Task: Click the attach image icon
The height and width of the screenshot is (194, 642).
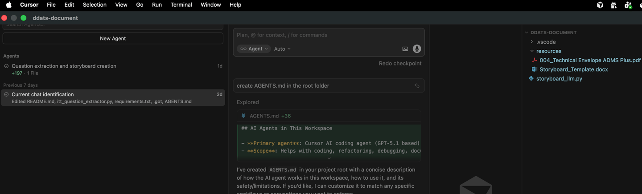Action: (405, 49)
